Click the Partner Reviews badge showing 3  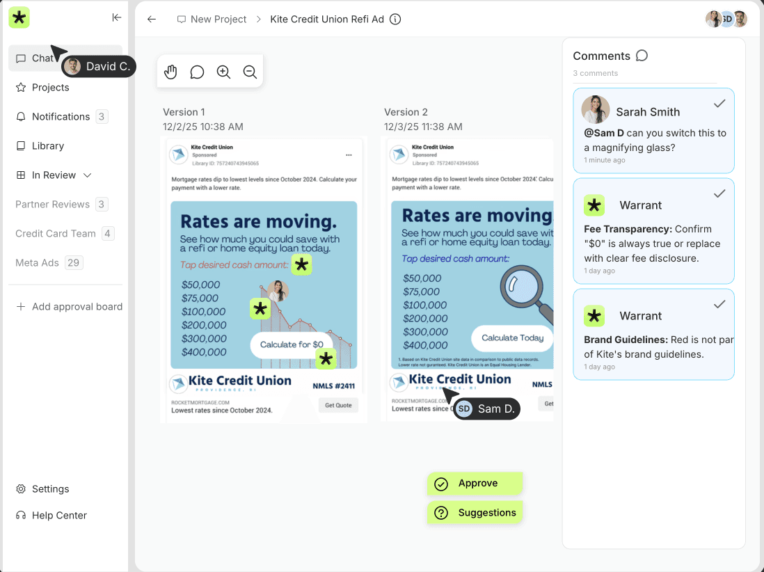coord(102,204)
